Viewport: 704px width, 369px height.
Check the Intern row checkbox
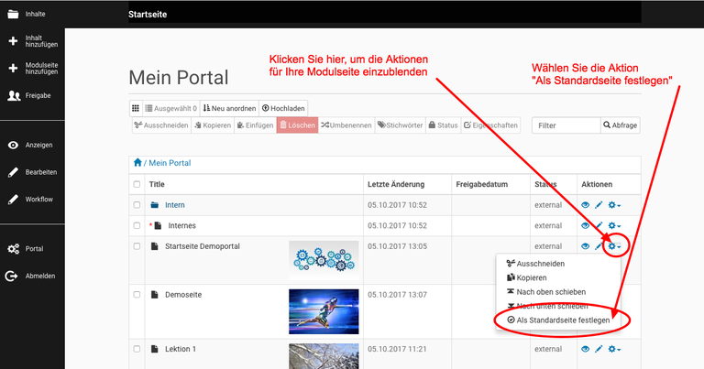[137, 205]
